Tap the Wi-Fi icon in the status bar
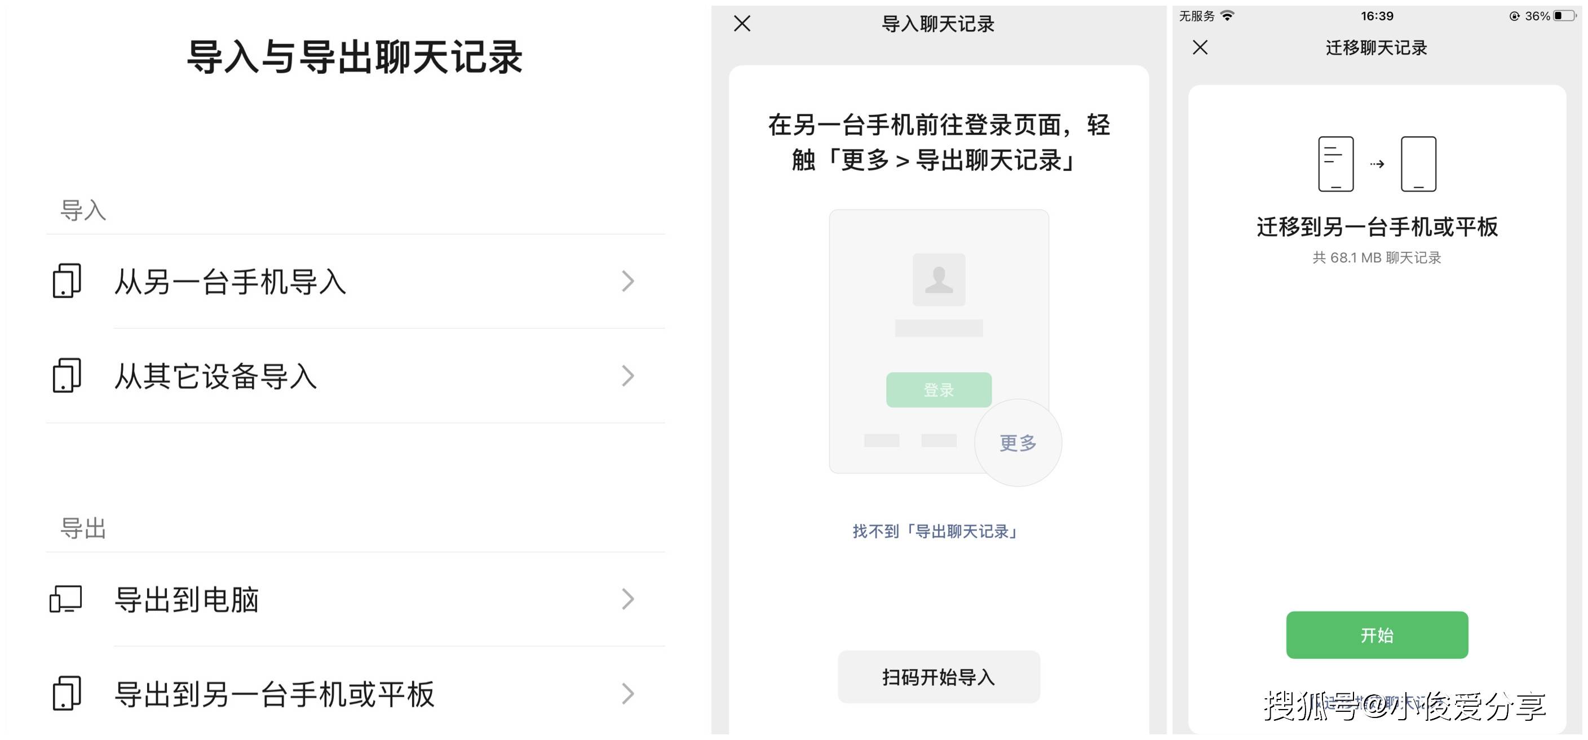This screenshot has height=740, width=1588. pyautogui.click(x=1227, y=15)
